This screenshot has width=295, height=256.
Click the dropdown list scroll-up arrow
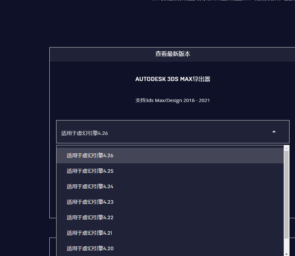click(x=286, y=148)
